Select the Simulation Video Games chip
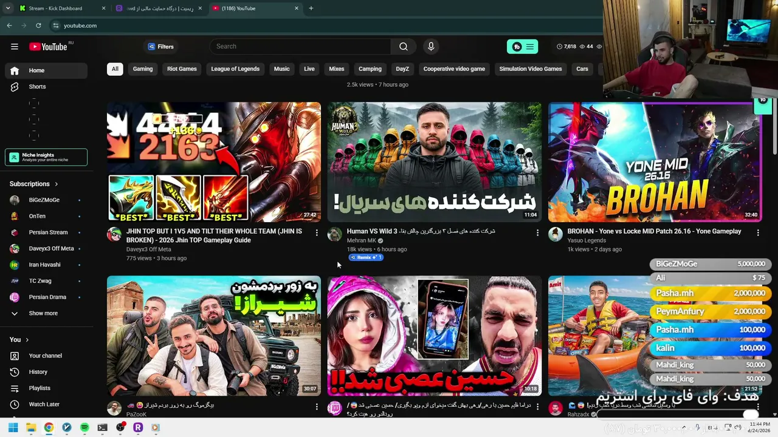Screen dimensions: 778x437 coord(531,69)
